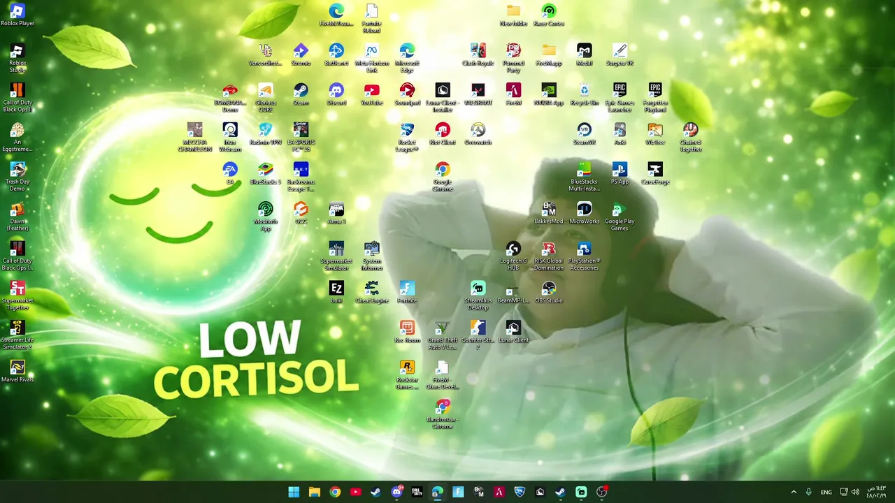
Task: Open the Medal desktop shortcut
Action: tap(585, 54)
